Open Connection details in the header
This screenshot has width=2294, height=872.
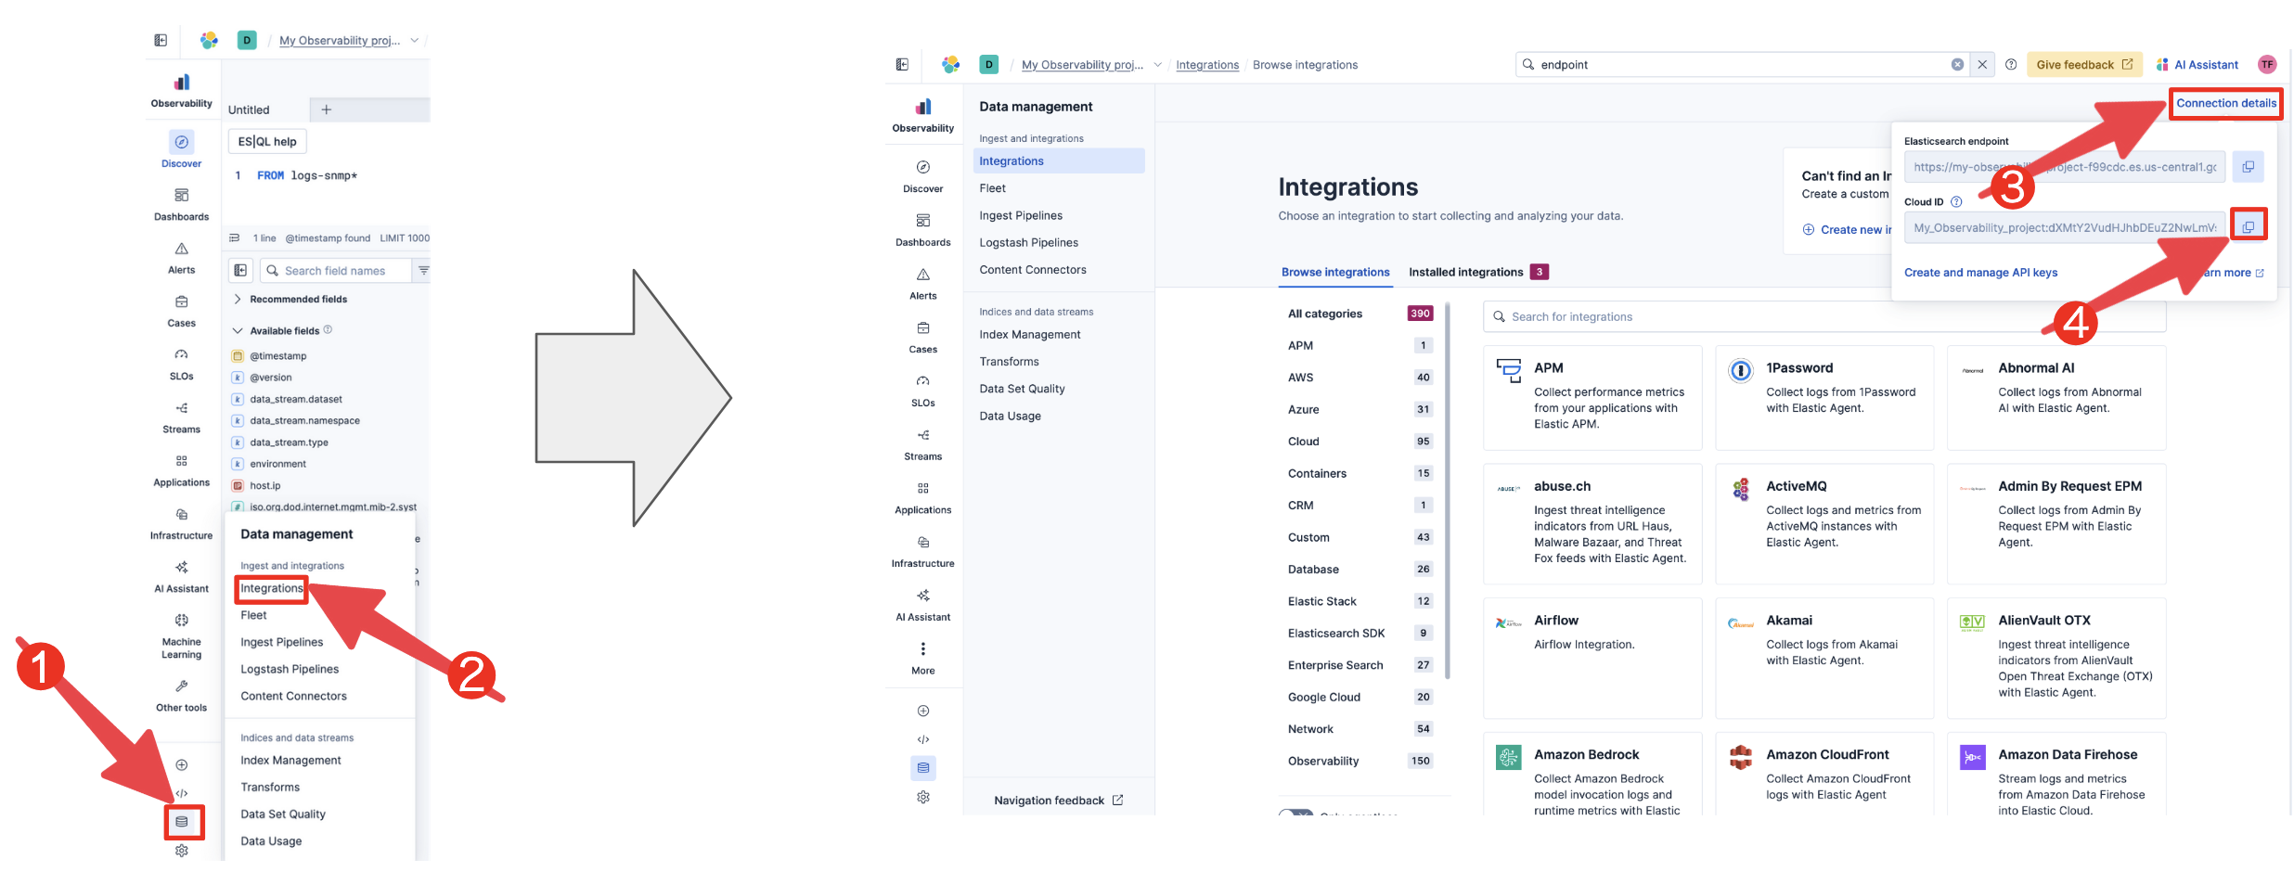2226,103
